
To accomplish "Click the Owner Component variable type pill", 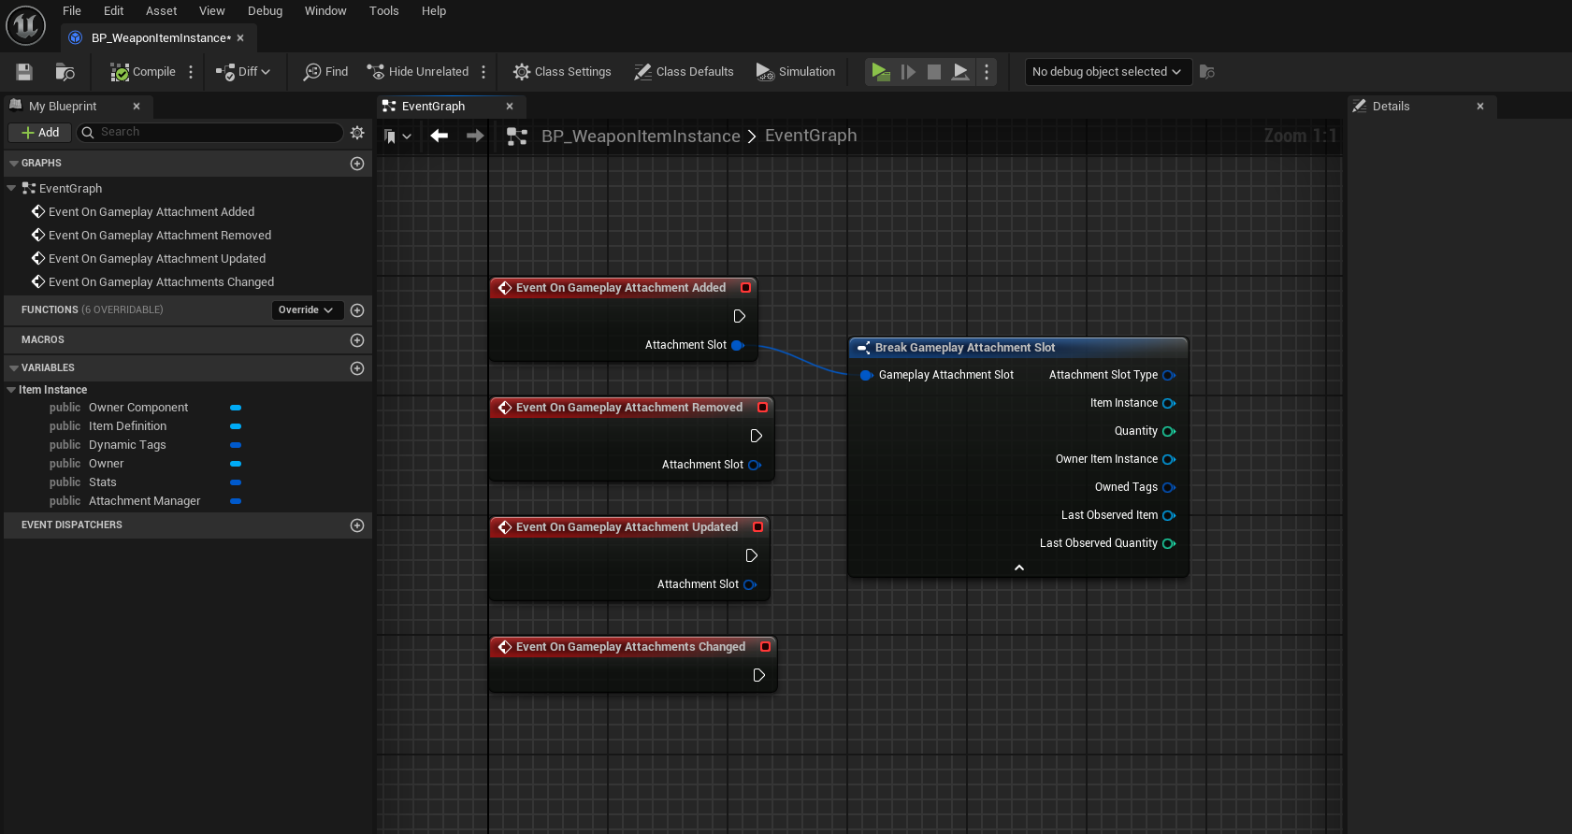I will click(x=236, y=408).
